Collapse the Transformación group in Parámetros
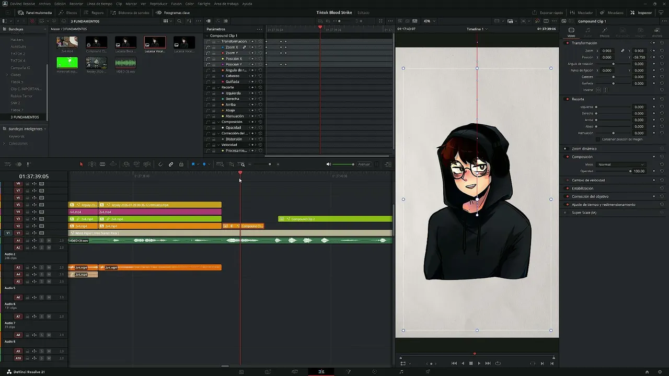Image resolution: width=669 pixels, height=376 pixels. coord(219,41)
